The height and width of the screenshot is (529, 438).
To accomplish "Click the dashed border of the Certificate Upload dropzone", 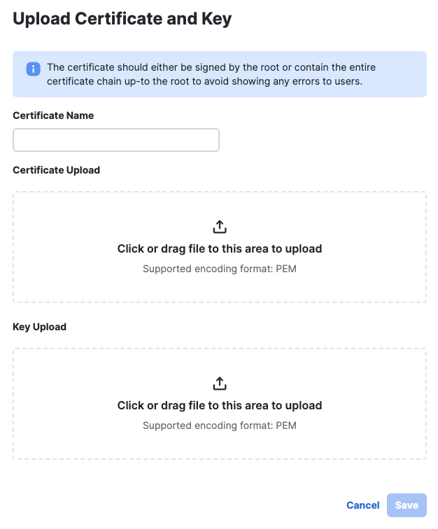I will tap(220, 192).
